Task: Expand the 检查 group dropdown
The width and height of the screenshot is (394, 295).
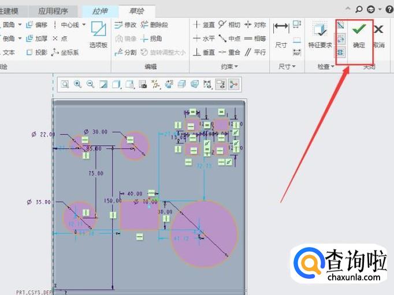Action: tap(326, 66)
